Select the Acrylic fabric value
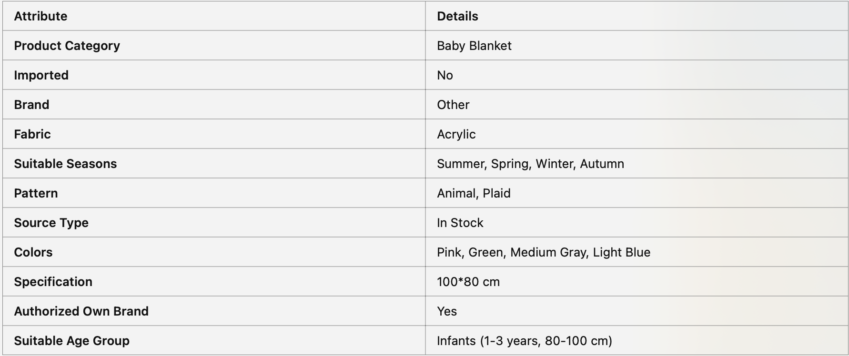The width and height of the screenshot is (849, 356). [456, 134]
